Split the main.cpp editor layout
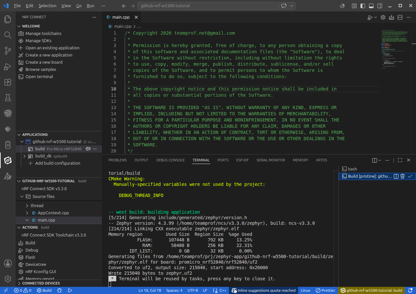416x294 pixels. (x=400, y=17)
